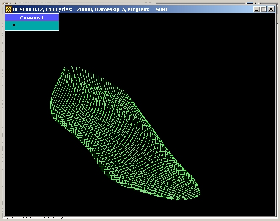280x221 pixels.
Task: Click the pointed lower-right tip of the wireframe
Action: (x=200, y=194)
